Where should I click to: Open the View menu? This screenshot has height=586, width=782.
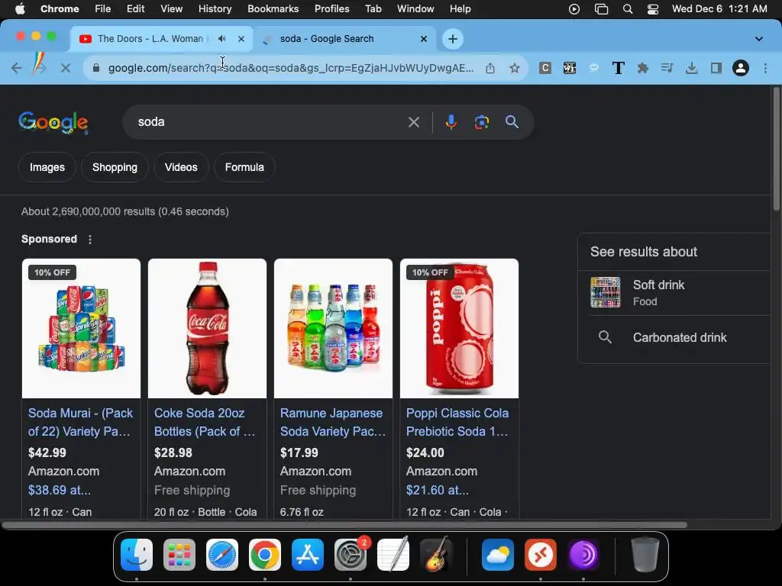pyautogui.click(x=171, y=9)
